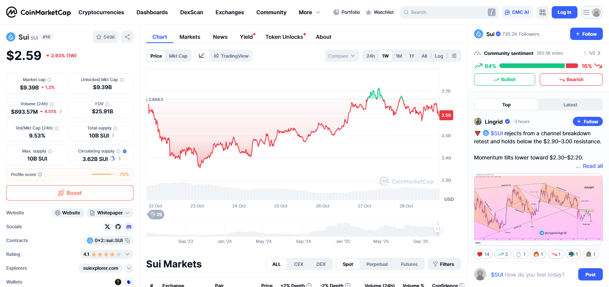Screen dimensions: 609x287
Task: Open the Exchanges menu
Action: click(x=230, y=12)
